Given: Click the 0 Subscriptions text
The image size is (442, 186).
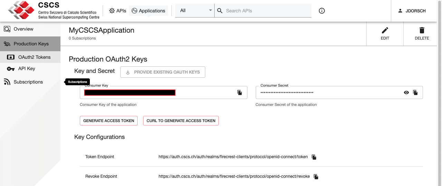Looking at the screenshot, I should pyautogui.click(x=82, y=38).
